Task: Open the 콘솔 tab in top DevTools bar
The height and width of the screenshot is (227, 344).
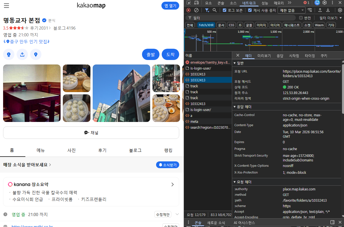Action: tap(221, 3)
